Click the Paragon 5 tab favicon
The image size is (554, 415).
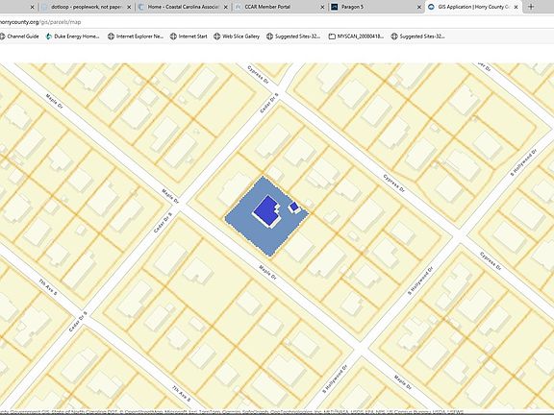[x=335, y=7]
